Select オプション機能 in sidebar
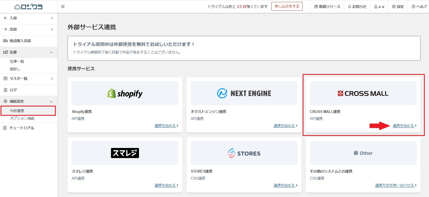The image size is (429, 197). click(22, 118)
